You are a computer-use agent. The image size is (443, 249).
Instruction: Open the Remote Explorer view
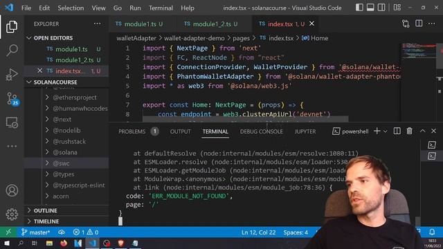[x=12, y=123]
